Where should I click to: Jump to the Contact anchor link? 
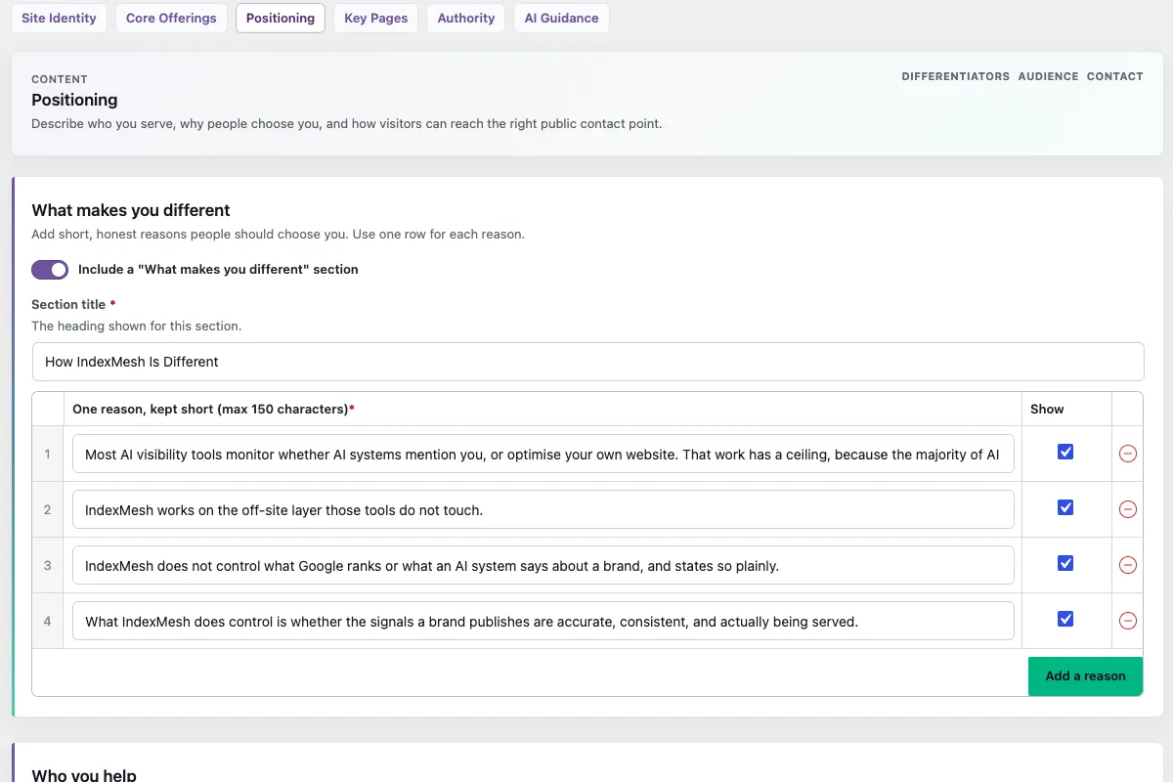pos(1115,76)
